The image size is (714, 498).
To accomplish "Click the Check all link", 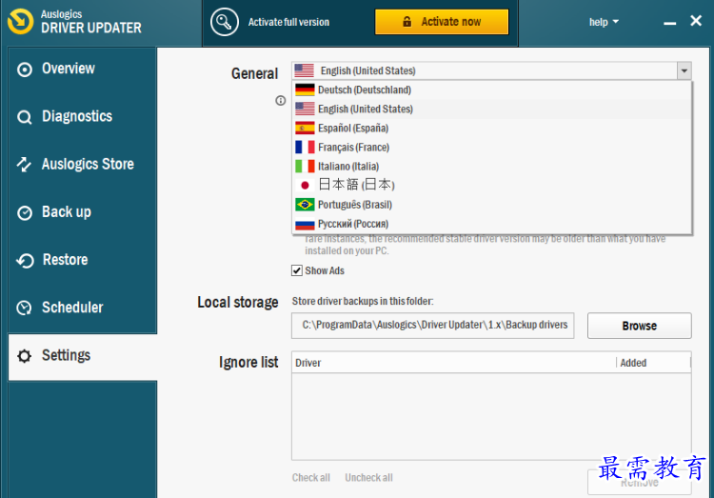I will click(x=311, y=477).
